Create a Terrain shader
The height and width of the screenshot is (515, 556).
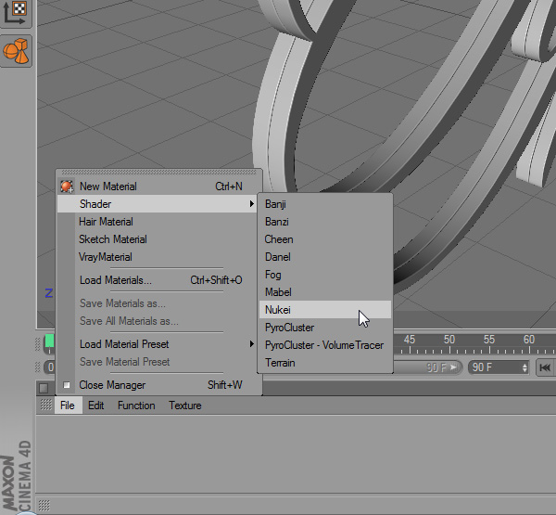[280, 363]
